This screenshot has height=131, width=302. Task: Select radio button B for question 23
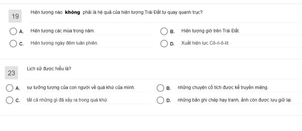pyautogui.click(x=160, y=88)
